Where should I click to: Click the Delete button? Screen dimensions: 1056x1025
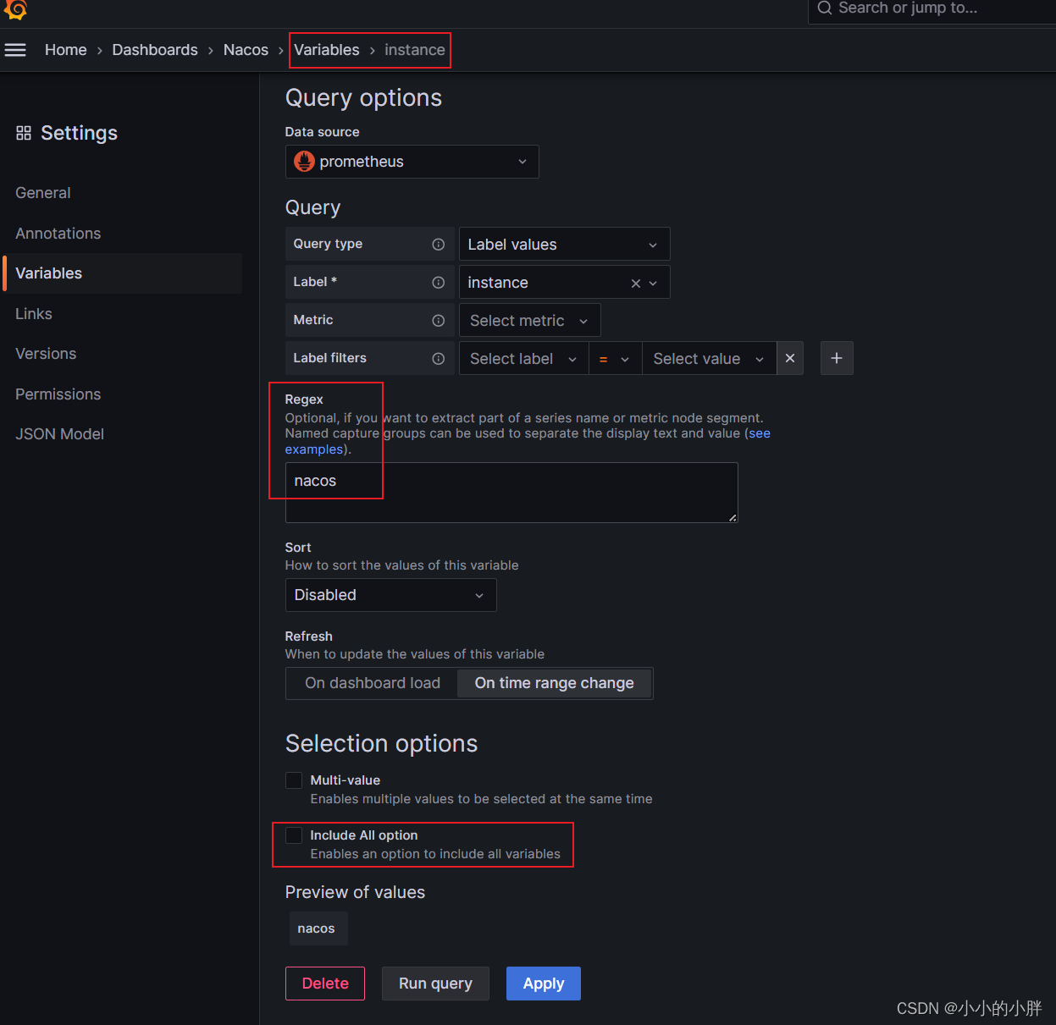(325, 984)
